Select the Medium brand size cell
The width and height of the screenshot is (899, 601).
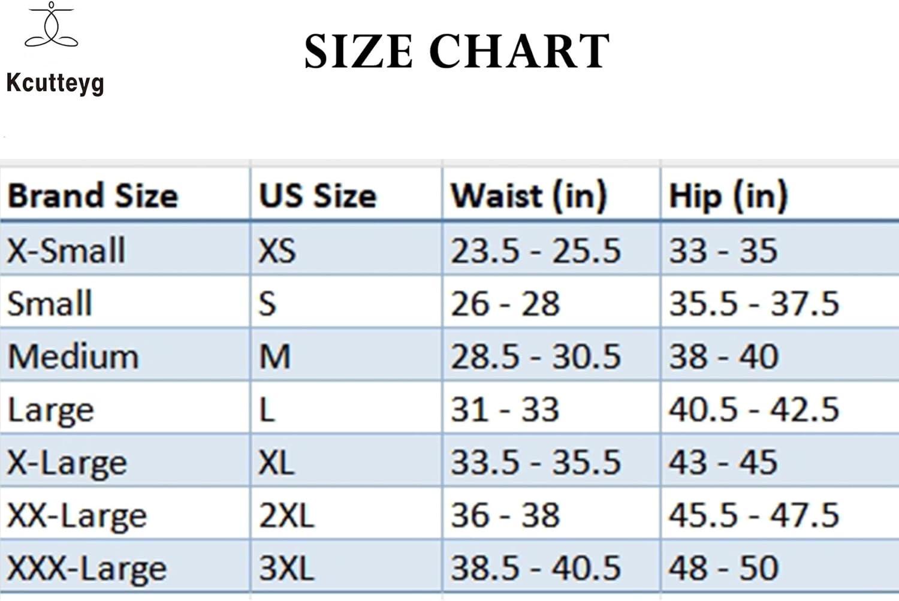pyautogui.click(x=73, y=357)
